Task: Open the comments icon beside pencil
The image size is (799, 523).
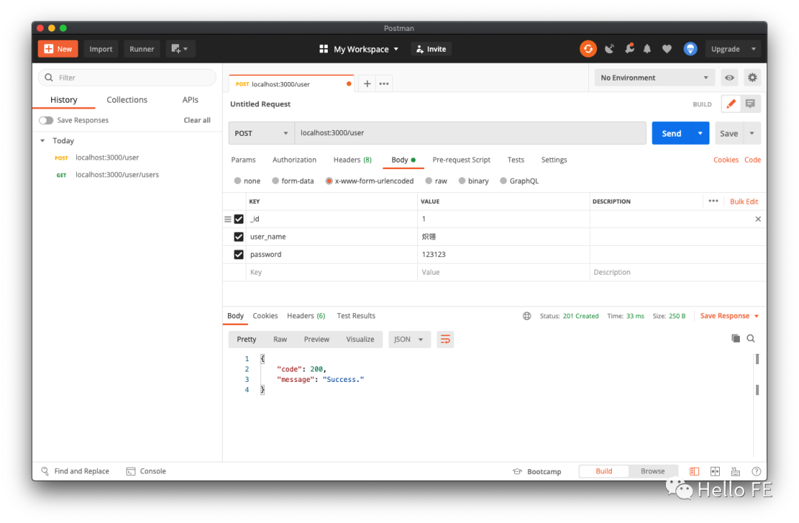Action: (x=750, y=103)
